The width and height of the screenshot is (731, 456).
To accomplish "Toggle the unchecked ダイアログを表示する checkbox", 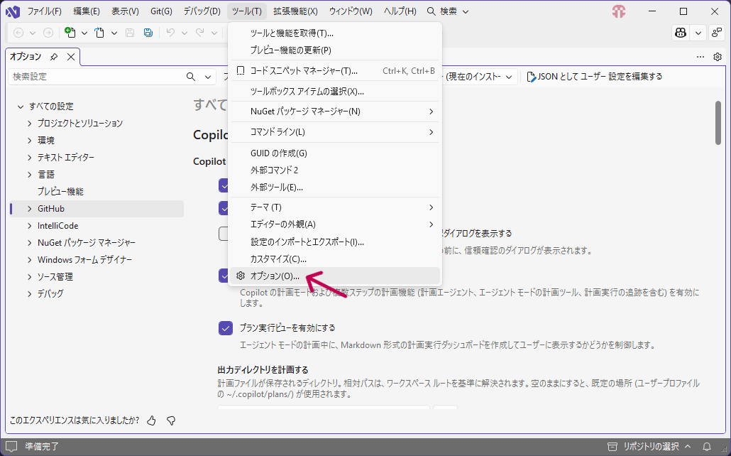I will (x=224, y=234).
